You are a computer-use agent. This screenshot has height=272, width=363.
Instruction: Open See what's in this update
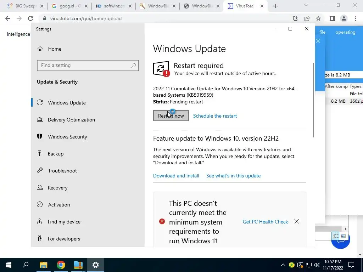click(233, 176)
